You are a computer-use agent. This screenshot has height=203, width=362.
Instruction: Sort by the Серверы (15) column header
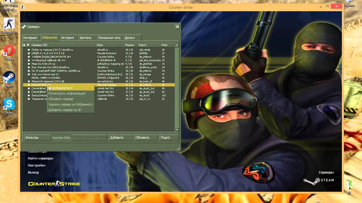pyautogui.click(x=63, y=45)
